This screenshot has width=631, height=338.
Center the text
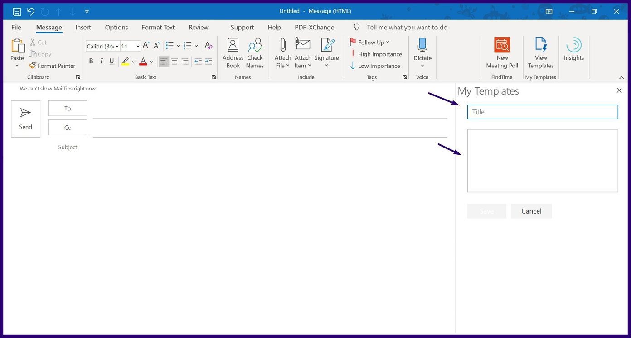click(x=175, y=61)
